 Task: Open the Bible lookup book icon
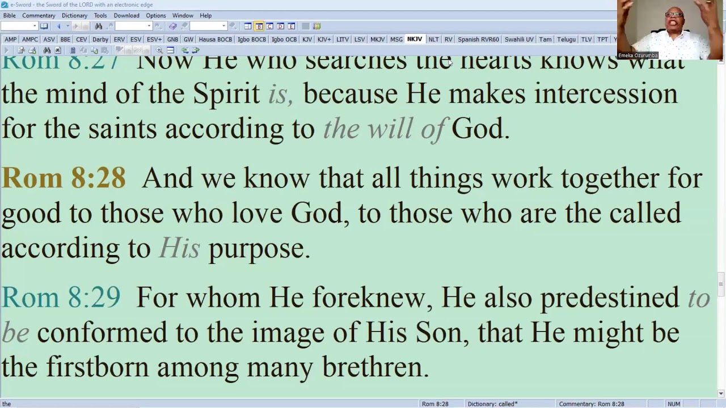[44, 26]
